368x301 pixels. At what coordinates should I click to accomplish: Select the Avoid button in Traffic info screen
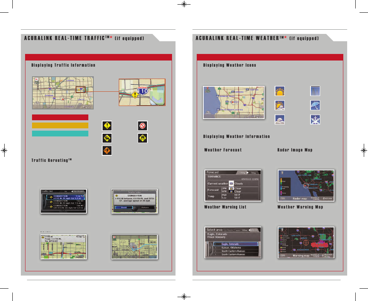point(124,207)
